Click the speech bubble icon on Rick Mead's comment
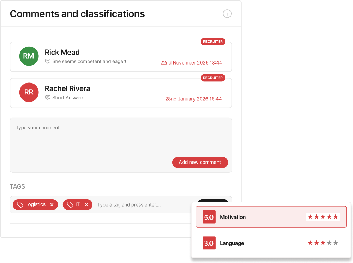Viewport: 353px width, 263px height. 48,61
